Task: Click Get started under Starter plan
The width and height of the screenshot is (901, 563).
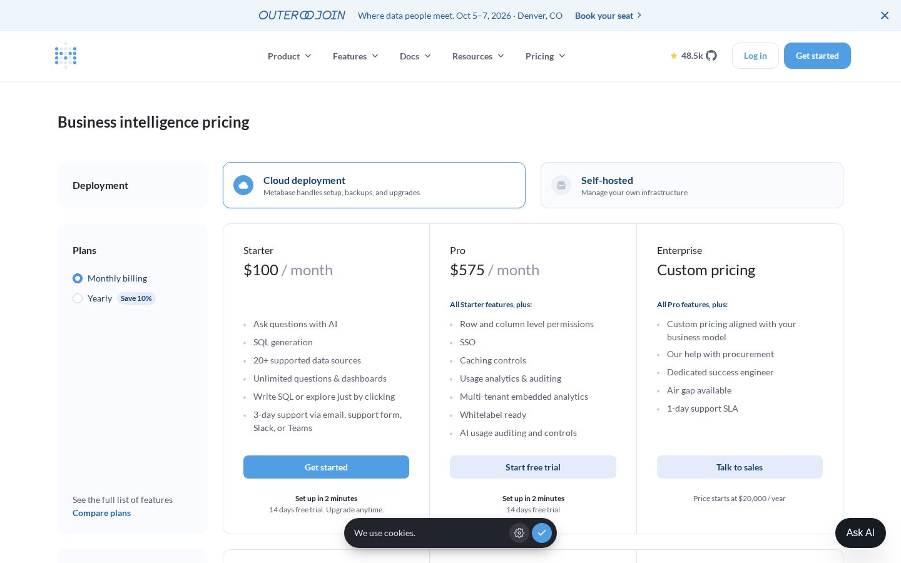Action: pyautogui.click(x=326, y=467)
